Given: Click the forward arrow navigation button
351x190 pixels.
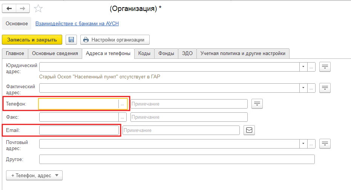Looking at the screenshot, I should (23, 9).
